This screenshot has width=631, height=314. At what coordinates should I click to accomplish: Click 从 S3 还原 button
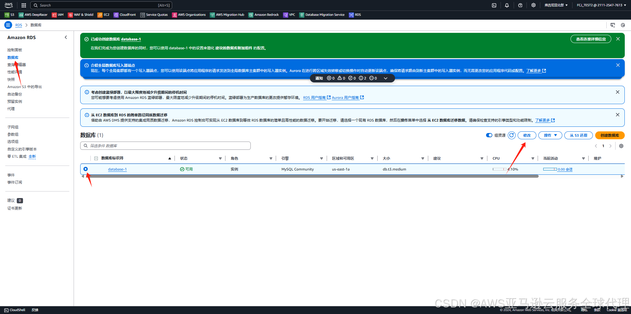coord(578,135)
